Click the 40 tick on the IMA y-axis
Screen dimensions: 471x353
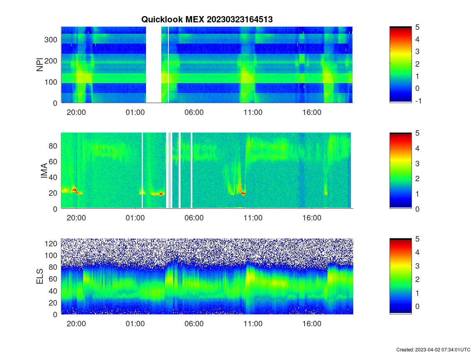[x=54, y=177]
